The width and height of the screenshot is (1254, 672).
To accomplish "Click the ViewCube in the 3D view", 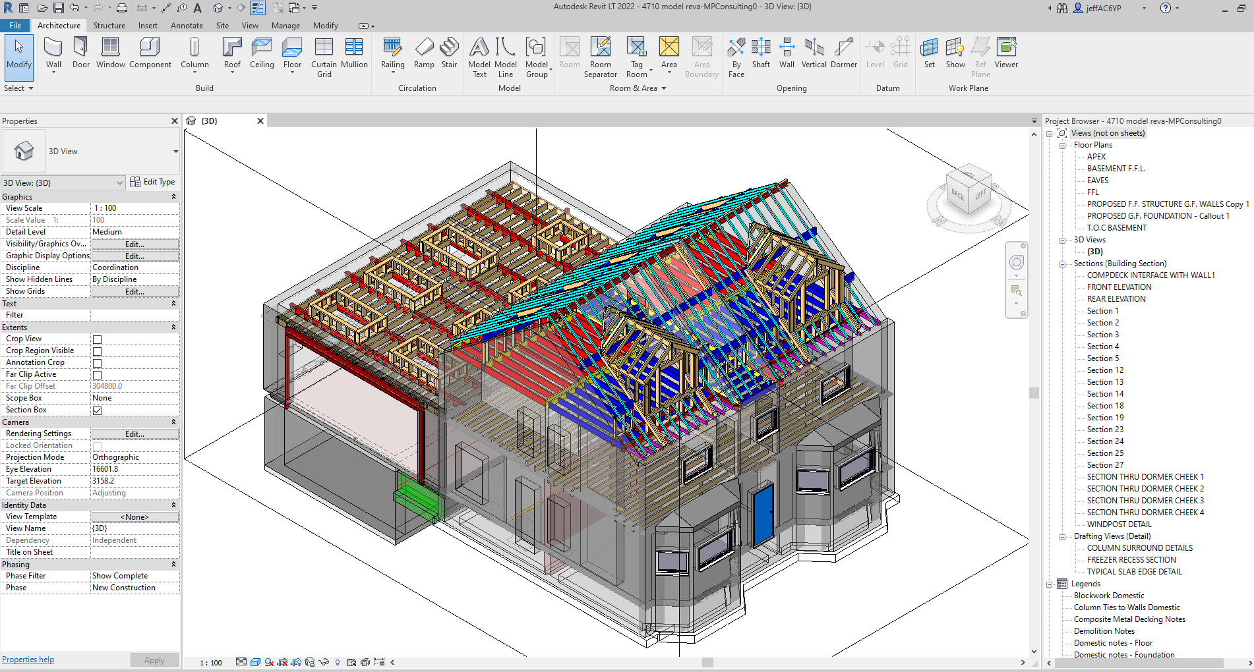I will click(968, 192).
